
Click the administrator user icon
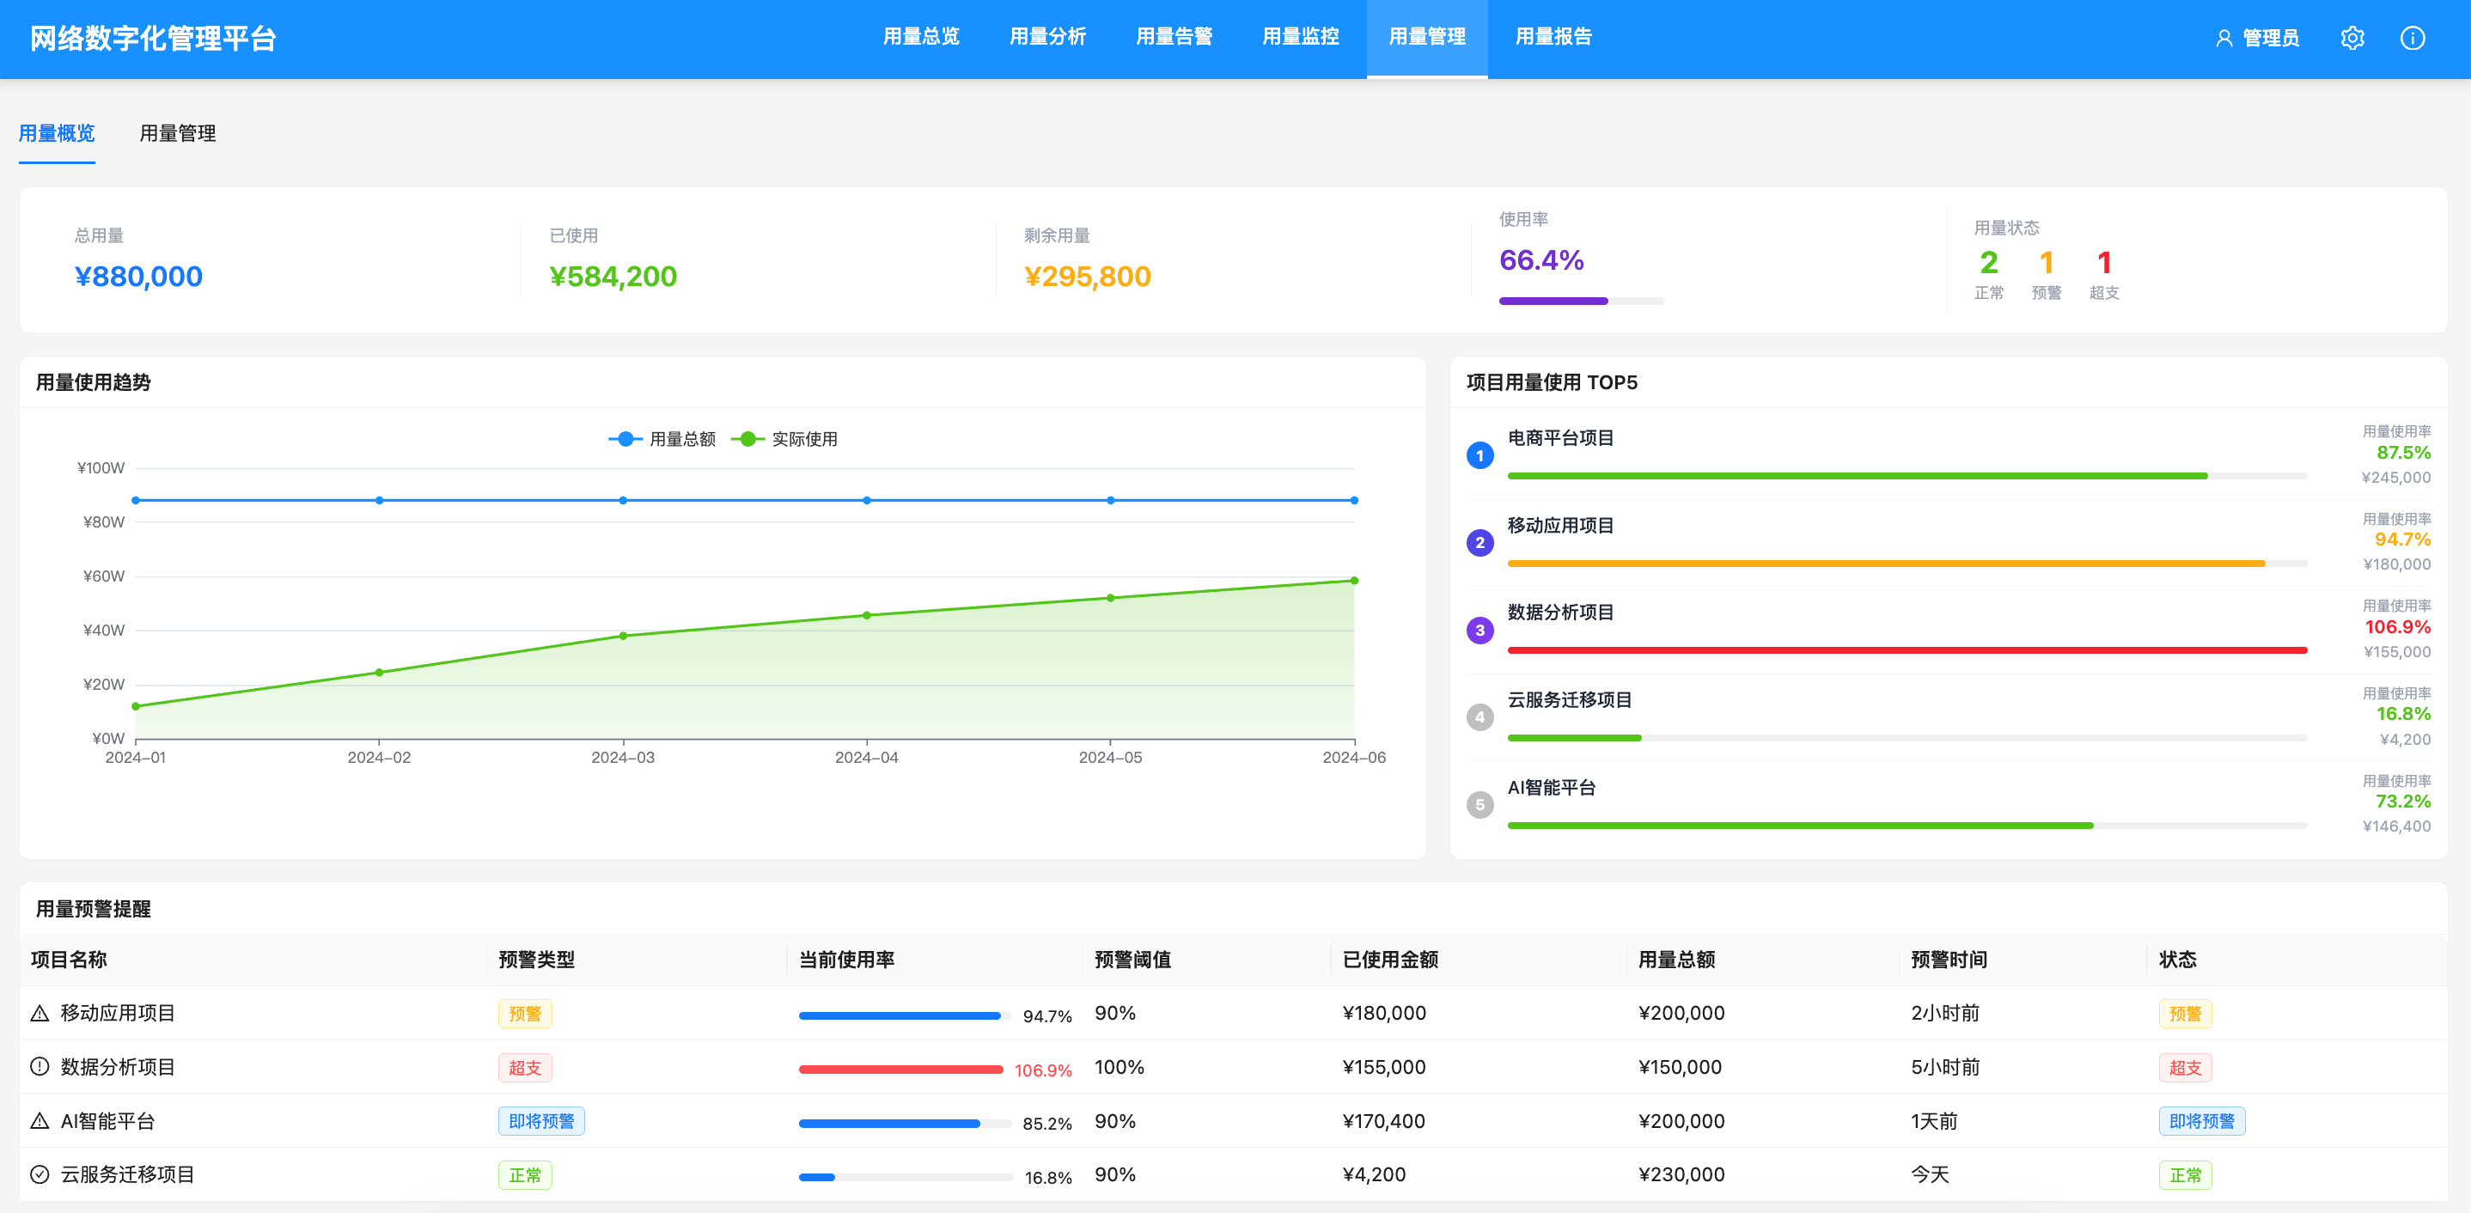tap(2224, 39)
